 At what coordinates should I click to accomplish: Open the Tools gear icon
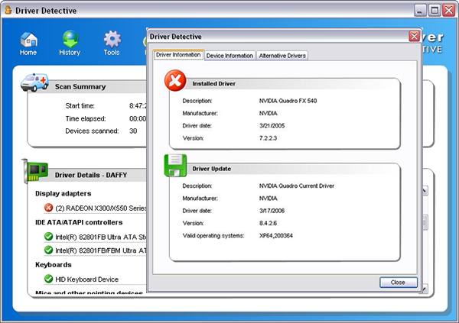point(112,44)
